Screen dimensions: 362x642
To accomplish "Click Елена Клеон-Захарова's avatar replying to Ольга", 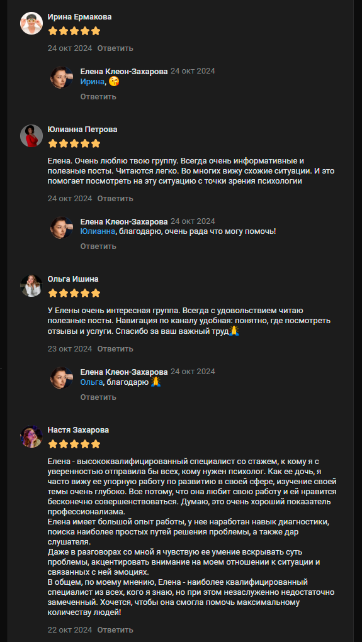I will pos(62,378).
